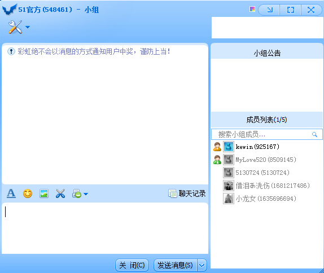Screen dimensions: 324x273
Task: Click the 51 bird logo icon
Action: [x=9, y=10]
